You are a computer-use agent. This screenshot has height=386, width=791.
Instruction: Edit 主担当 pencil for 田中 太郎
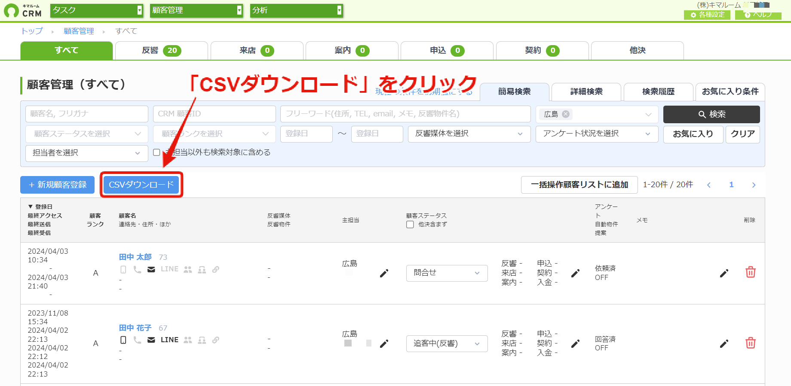[384, 273]
